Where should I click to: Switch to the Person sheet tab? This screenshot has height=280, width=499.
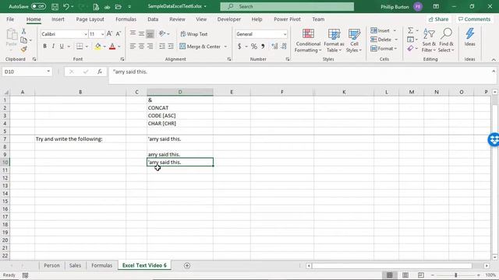click(51, 265)
